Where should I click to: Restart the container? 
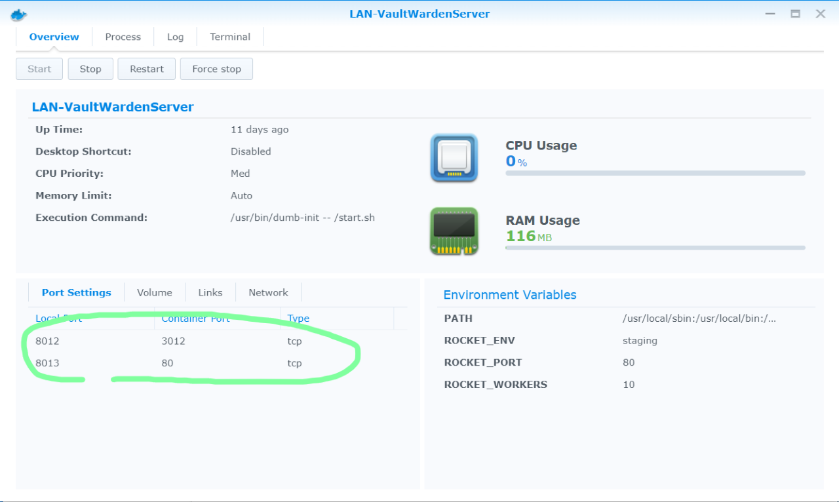[147, 69]
